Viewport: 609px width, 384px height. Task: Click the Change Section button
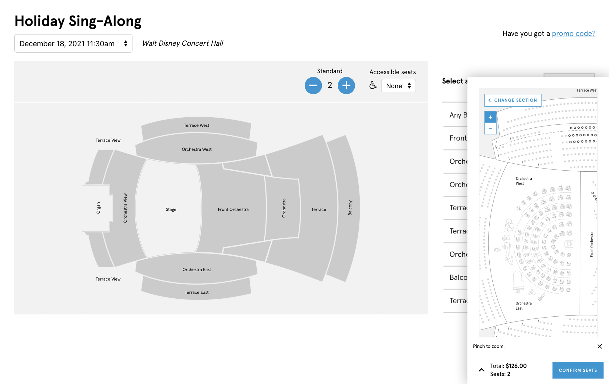point(513,100)
